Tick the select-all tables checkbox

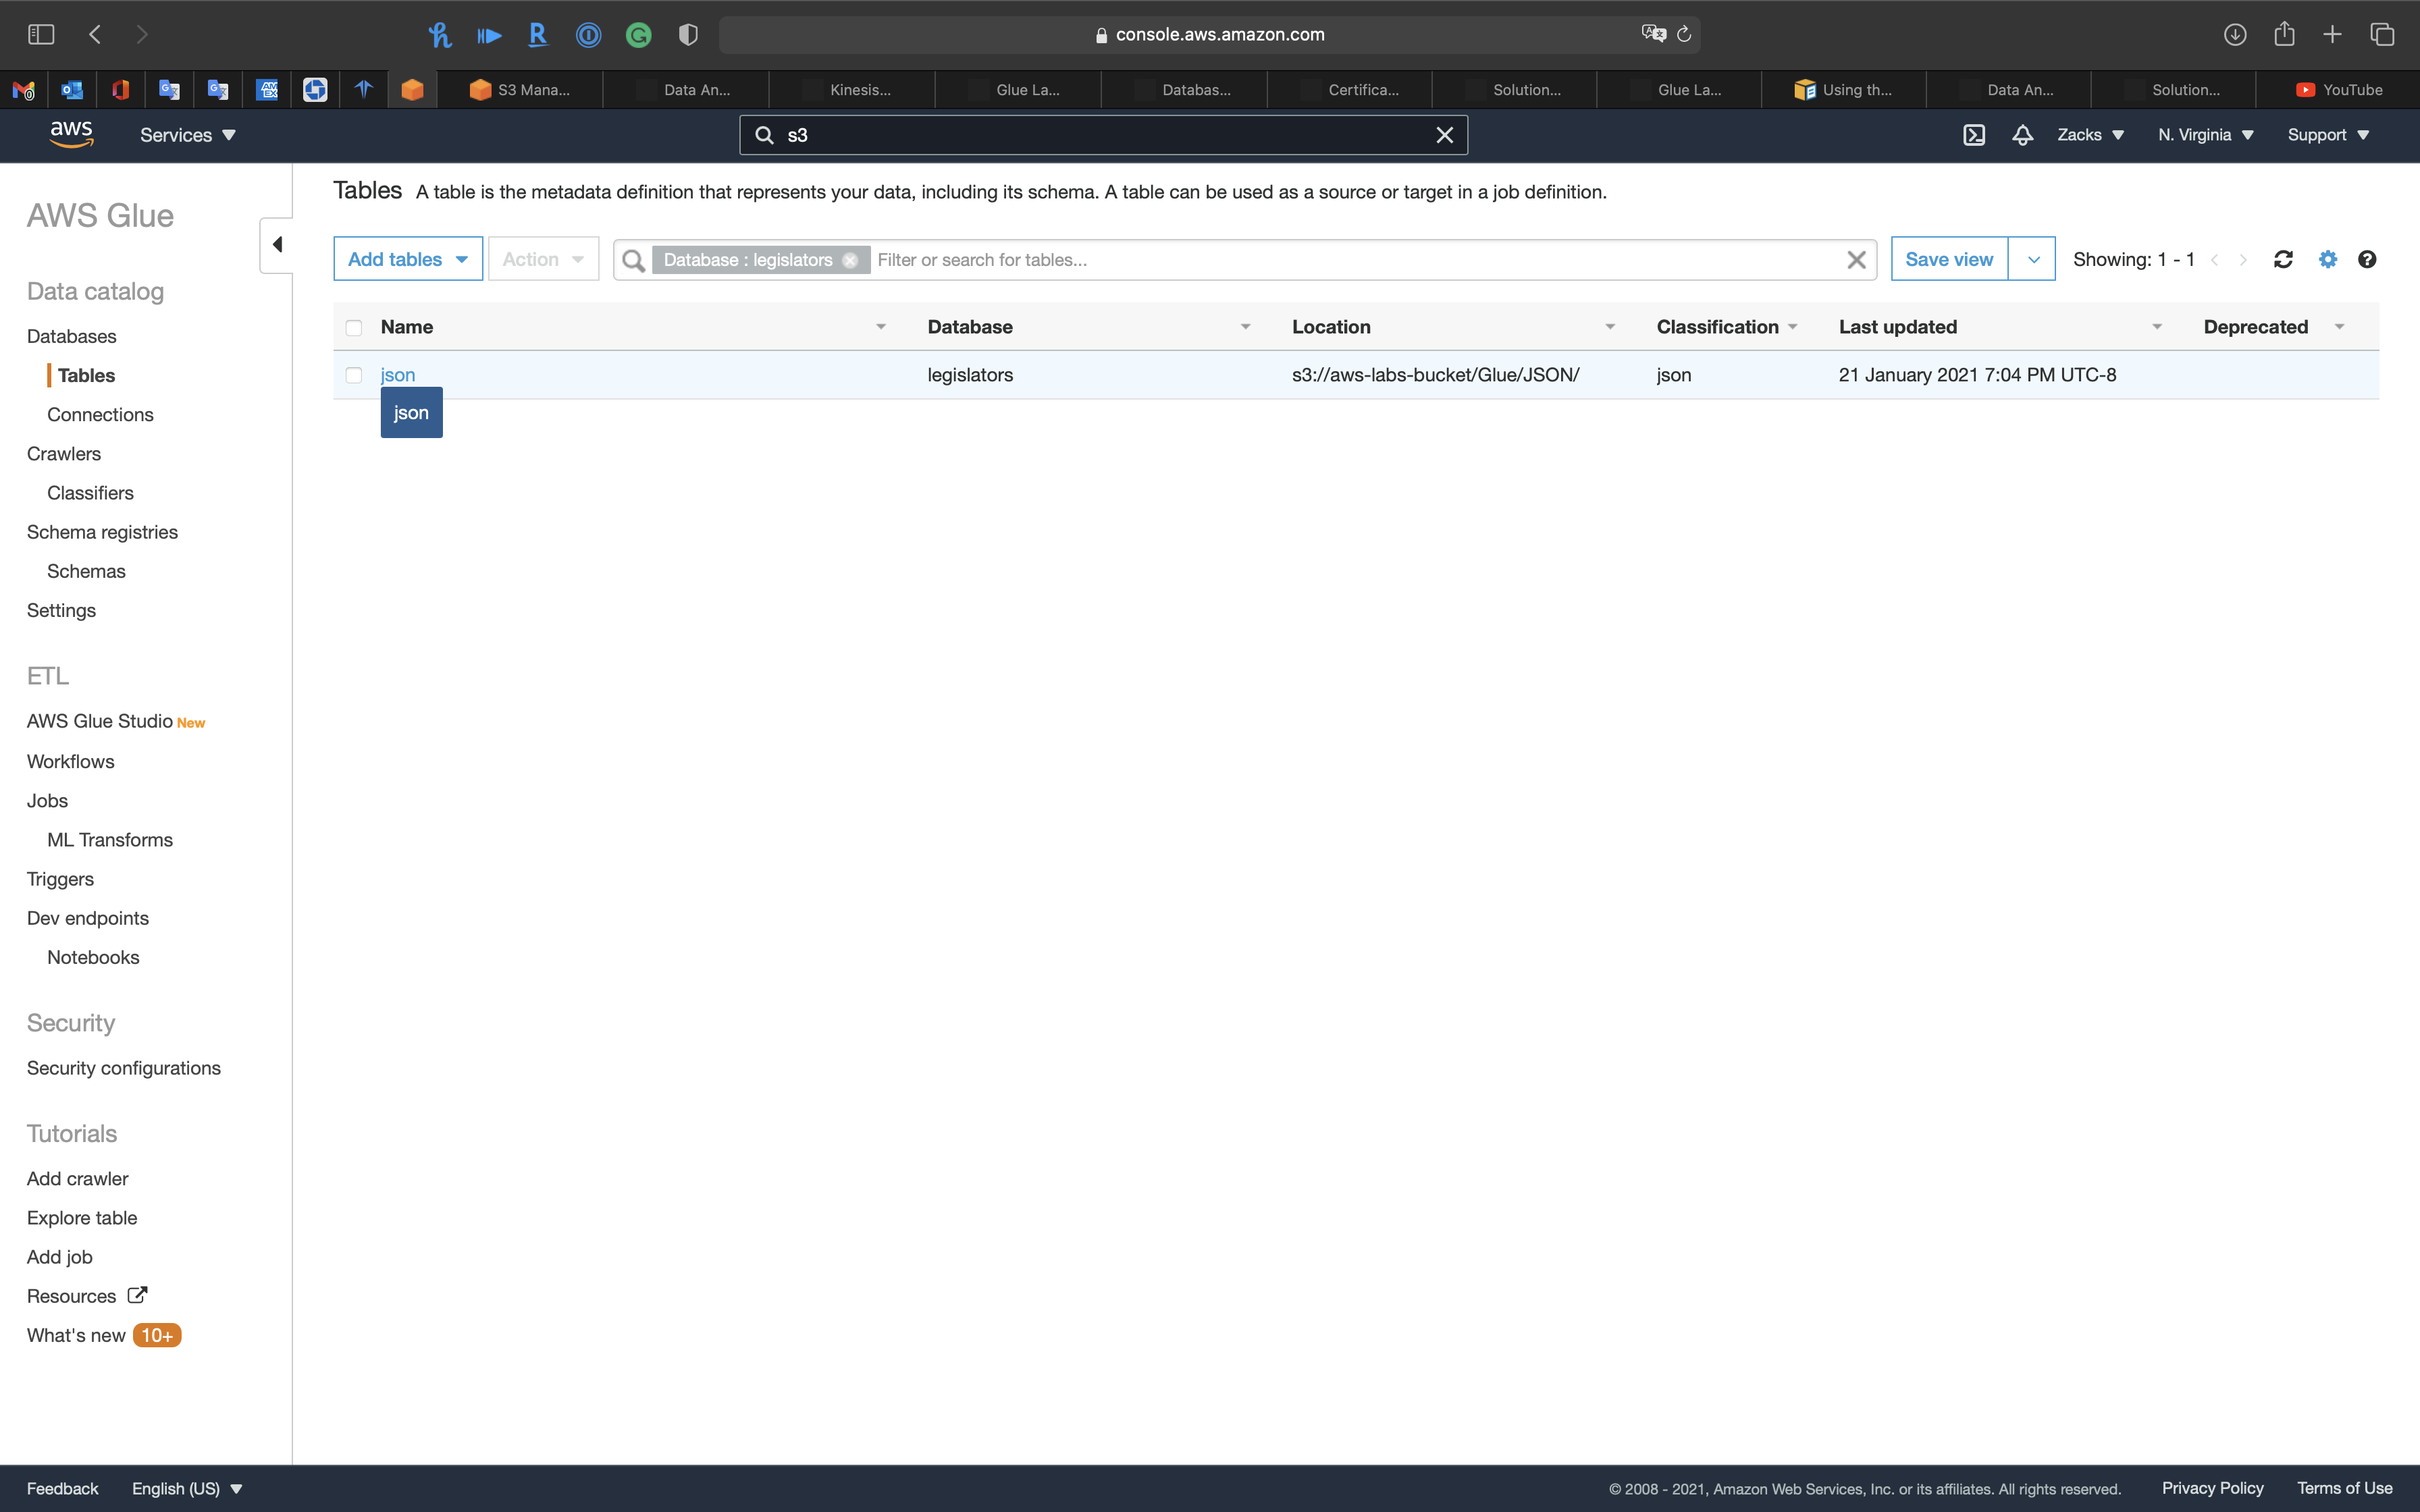354,328
